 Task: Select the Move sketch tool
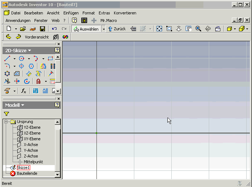(x=17, y=81)
